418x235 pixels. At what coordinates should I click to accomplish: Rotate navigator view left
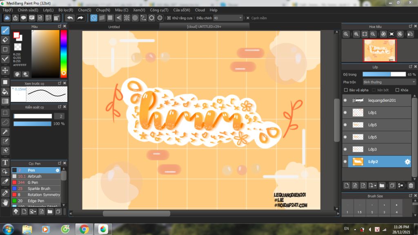coord(383,34)
